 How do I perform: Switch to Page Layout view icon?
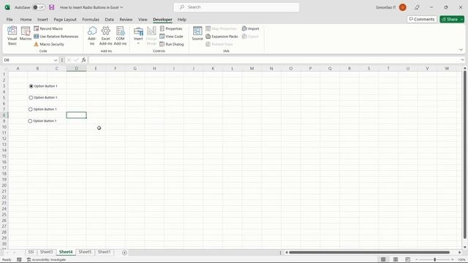pos(396,259)
